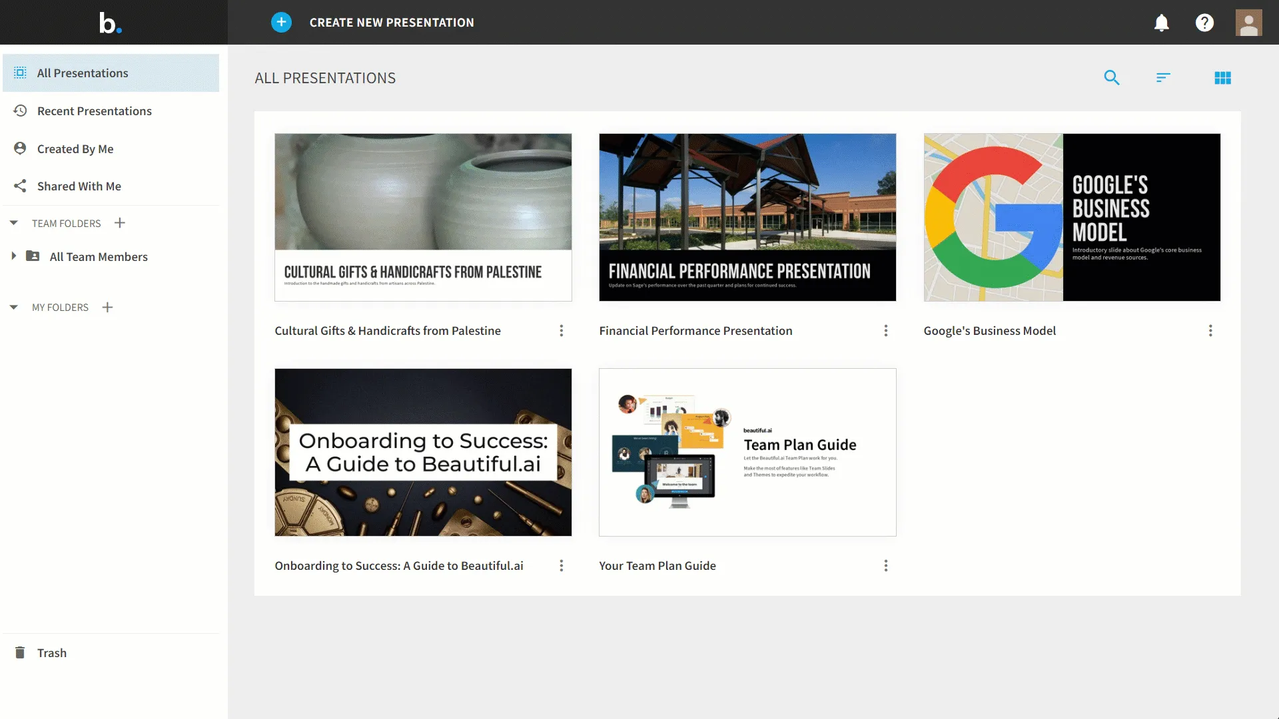
Task: Click the MY FOLDERS heading
Action: click(60, 308)
